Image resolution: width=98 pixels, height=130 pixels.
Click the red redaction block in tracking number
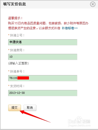23,78
